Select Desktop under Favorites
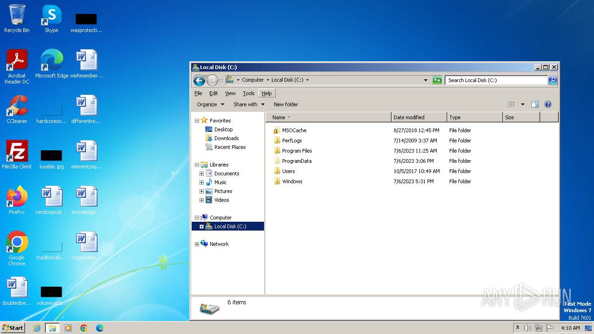 click(x=219, y=129)
